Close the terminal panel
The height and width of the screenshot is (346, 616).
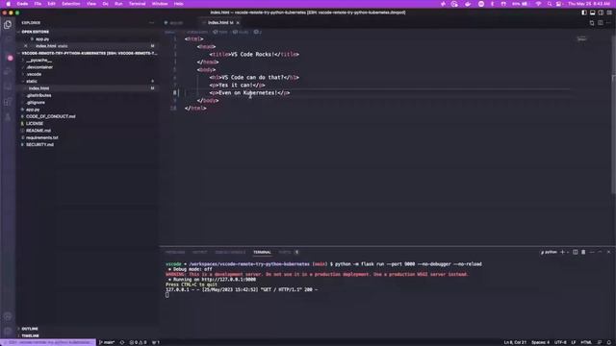tap(608, 252)
